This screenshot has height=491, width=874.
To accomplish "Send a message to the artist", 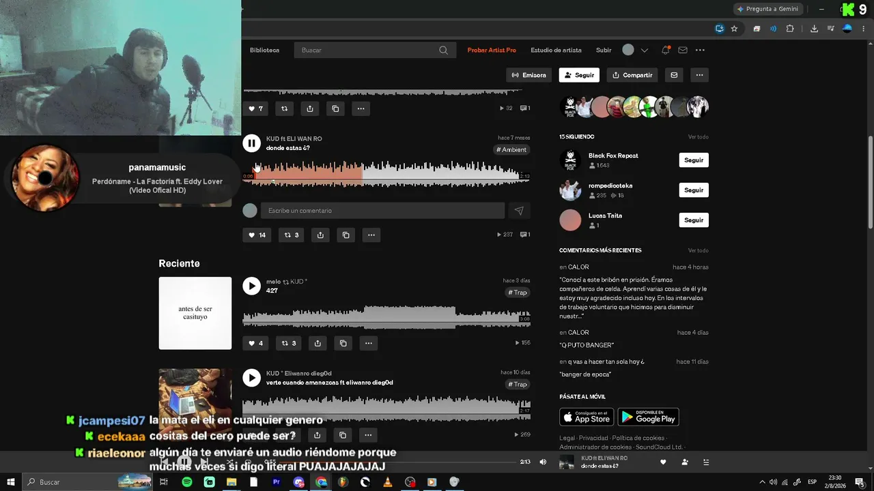I will point(674,75).
